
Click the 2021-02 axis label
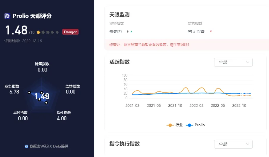pyautogui.click(x=132, y=106)
